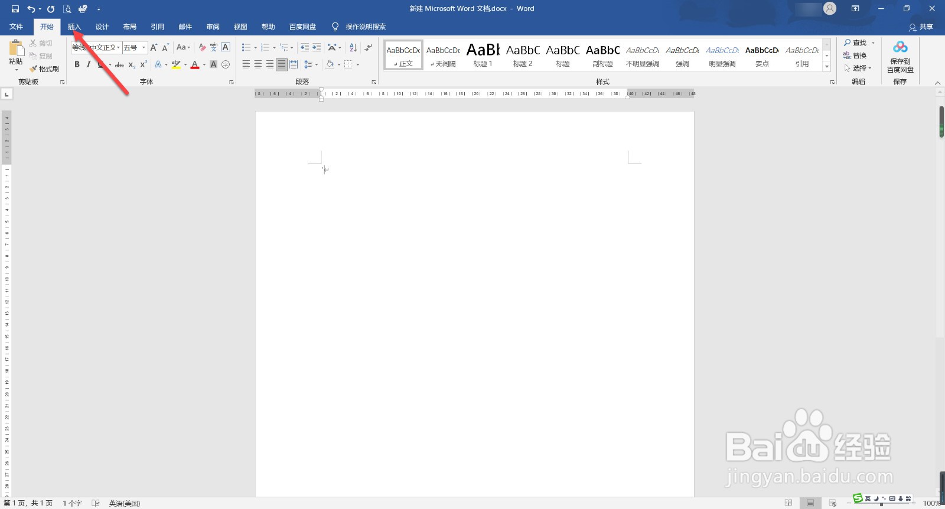Apply the red font color swatch
Image resolution: width=945 pixels, height=509 pixels.
tap(195, 64)
